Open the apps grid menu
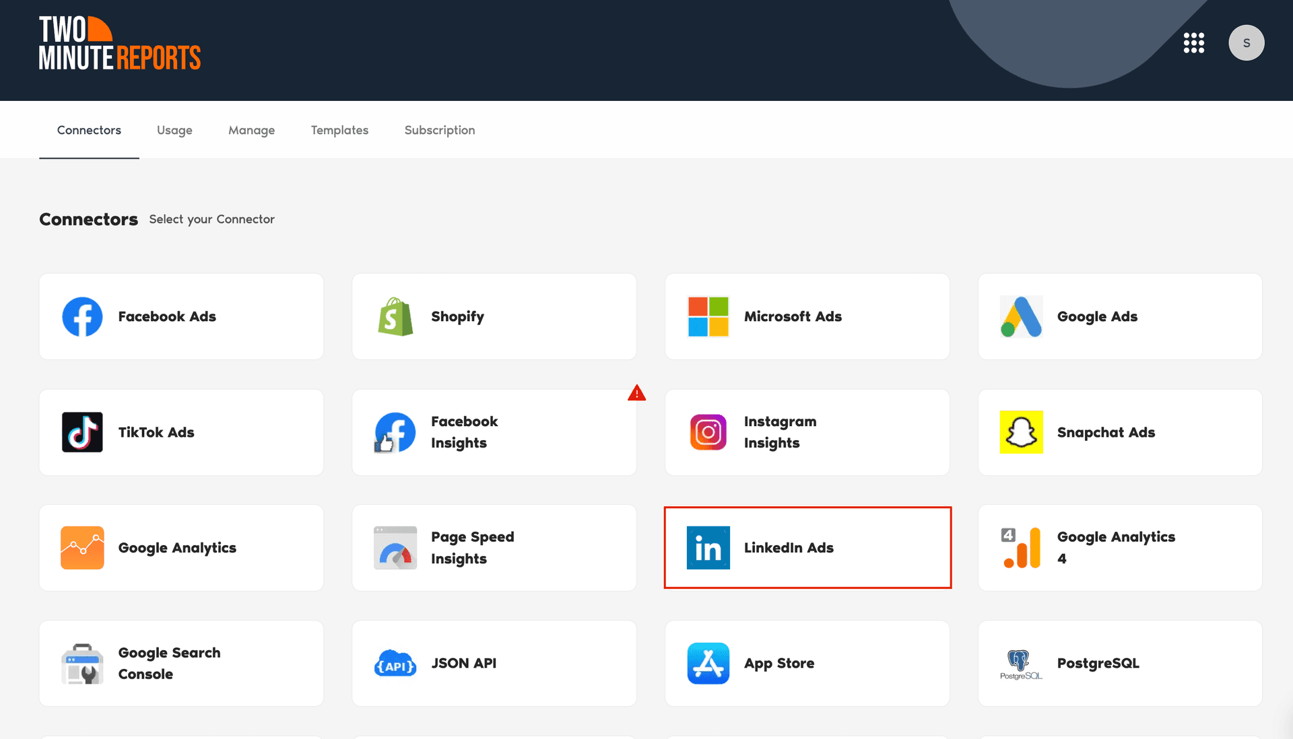The image size is (1293, 739). point(1194,42)
